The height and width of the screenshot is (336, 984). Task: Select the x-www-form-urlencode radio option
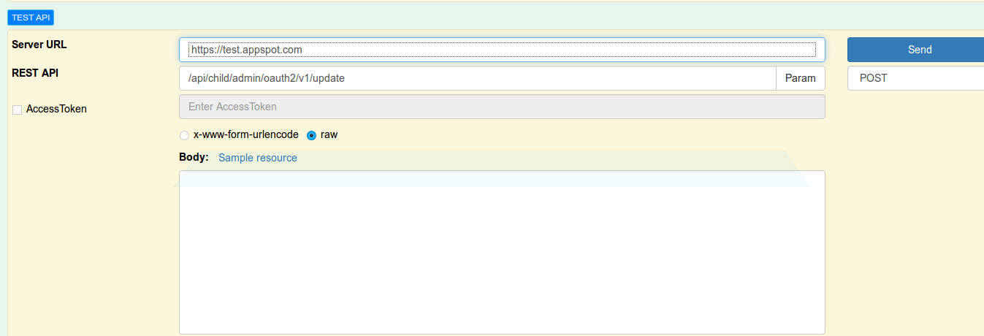(184, 135)
